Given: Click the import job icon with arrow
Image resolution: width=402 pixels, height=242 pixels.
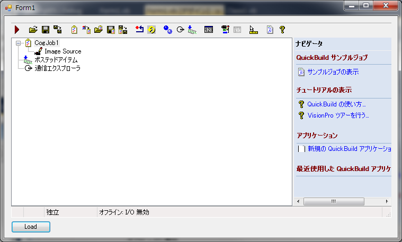Looking at the screenshot, I should pyautogui.click(x=86, y=30).
